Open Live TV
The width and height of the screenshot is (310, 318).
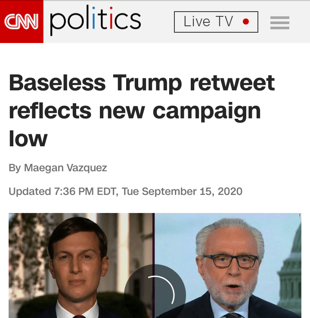click(x=216, y=22)
